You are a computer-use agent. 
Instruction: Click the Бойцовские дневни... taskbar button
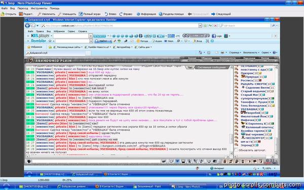tap(73, 186)
